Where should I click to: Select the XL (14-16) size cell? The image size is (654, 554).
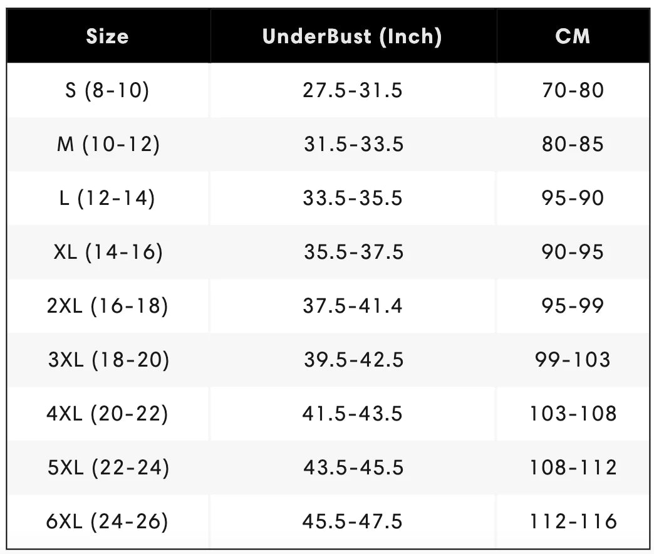108,252
